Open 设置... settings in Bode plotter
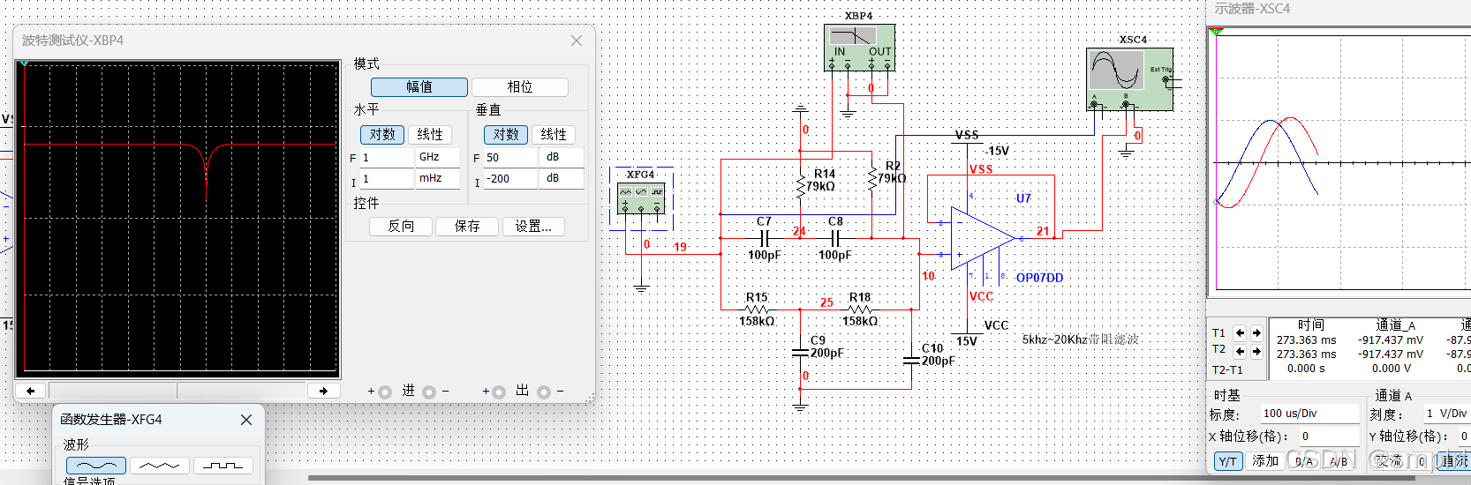1471x485 pixels. [533, 227]
